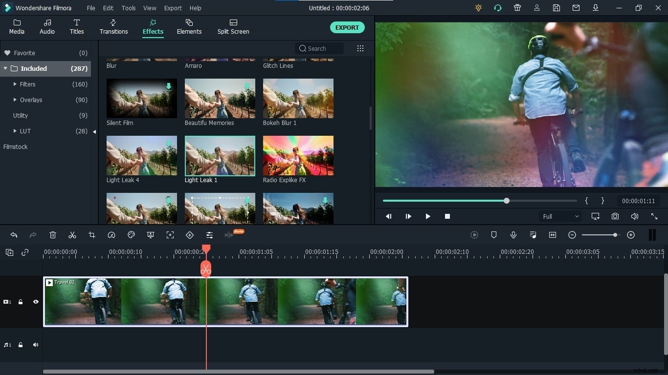Screen dimensions: 668x375
Task: Click the EXPORT button
Action: 347,27
